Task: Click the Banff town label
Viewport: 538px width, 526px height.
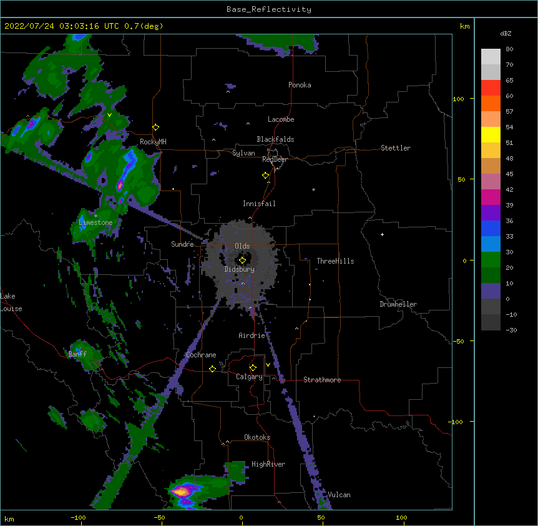Action: pyautogui.click(x=77, y=354)
